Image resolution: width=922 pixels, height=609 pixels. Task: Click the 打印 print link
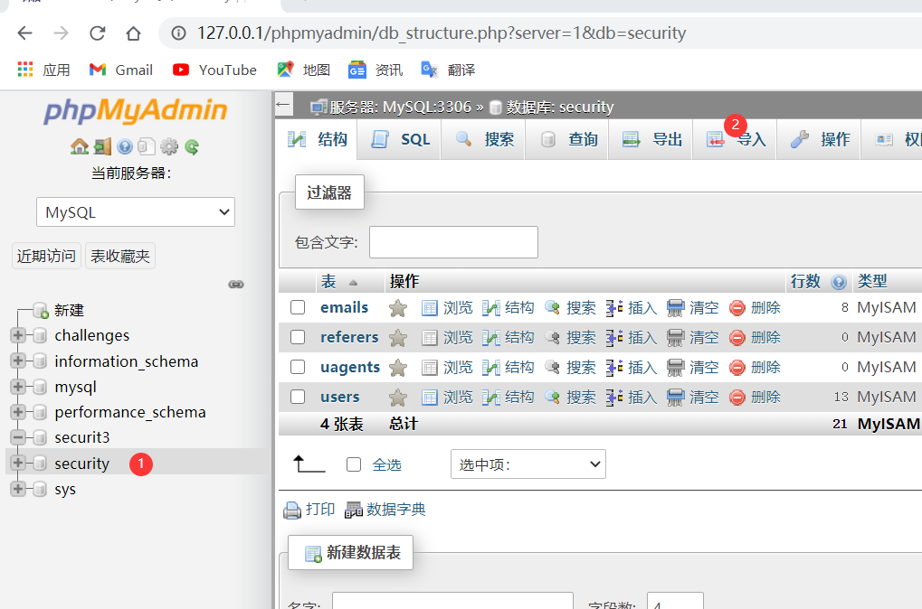(x=309, y=510)
